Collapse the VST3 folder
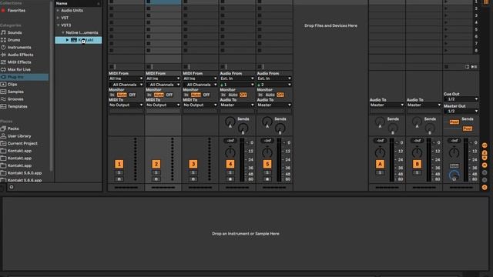 pyautogui.click(x=59, y=25)
